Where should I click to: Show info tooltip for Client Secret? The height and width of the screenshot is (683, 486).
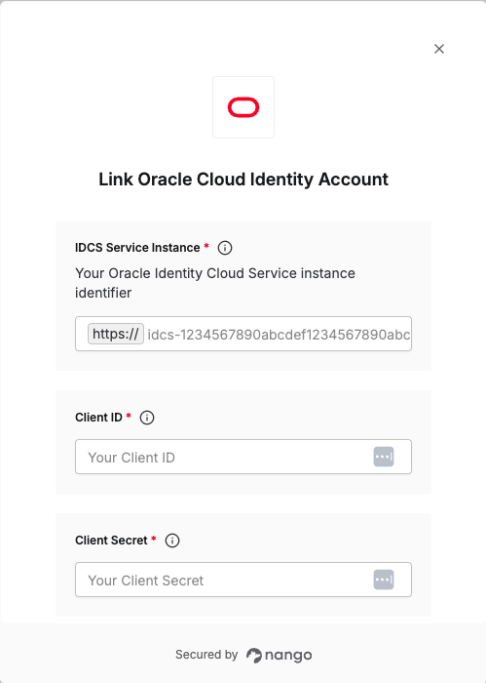[x=172, y=541]
